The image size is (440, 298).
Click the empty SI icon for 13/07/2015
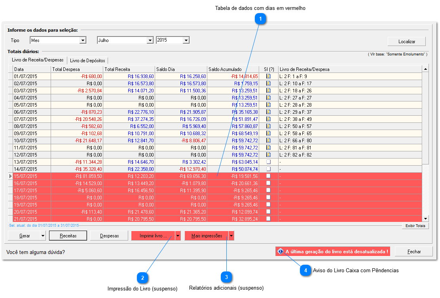(269, 162)
